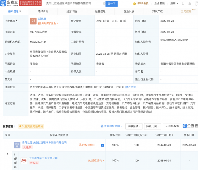Open the 持股比例 dropdown

tap(152, 126)
